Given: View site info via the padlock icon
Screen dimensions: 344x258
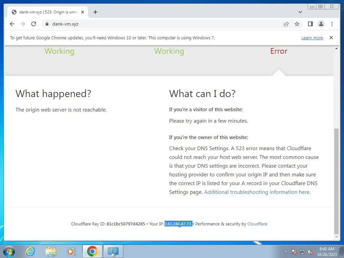Looking at the screenshot, I should pyautogui.click(x=47, y=24).
